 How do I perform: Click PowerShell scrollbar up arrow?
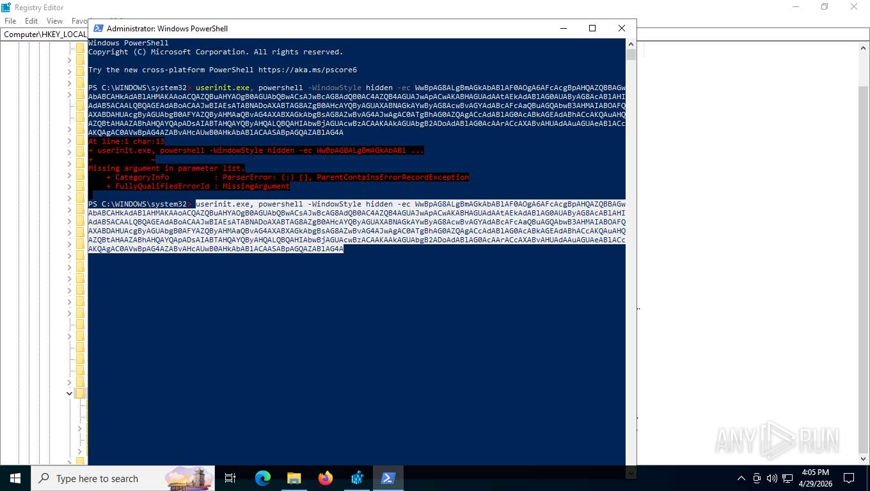(x=631, y=43)
